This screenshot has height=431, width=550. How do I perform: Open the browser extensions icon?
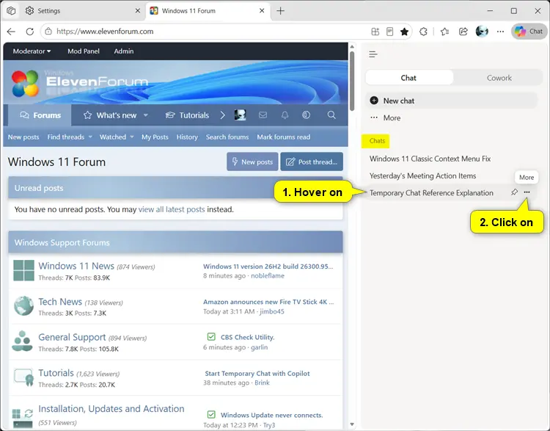click(x=423, y=32)
